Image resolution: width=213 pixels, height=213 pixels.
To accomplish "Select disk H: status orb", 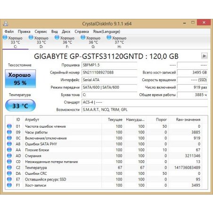I will coord(109,38).
